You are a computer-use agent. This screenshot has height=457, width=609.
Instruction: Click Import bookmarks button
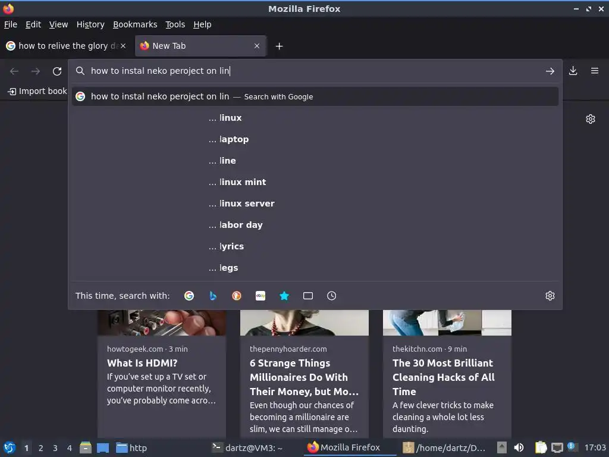pyautogui.click(x=37, y=91)
